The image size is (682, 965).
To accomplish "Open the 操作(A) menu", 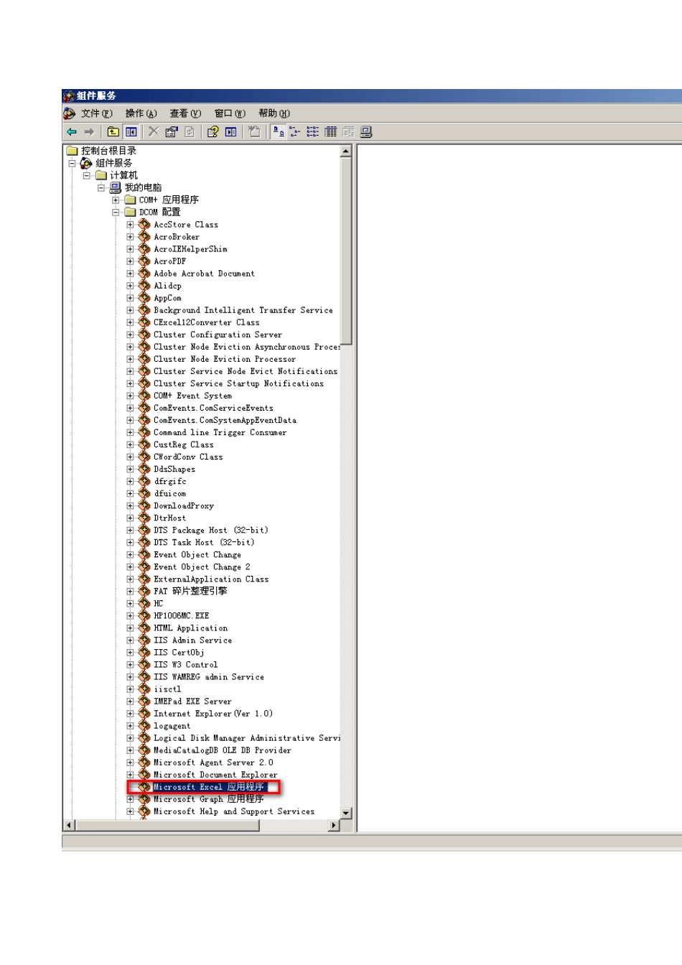I will point(141,113).
